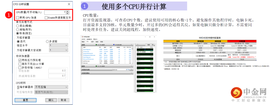Expand the 服务 section chevron

pyautogui.click(x=131, y=66)
